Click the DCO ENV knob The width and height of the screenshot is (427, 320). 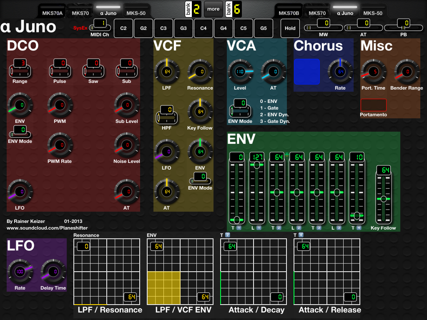[20, 105]
